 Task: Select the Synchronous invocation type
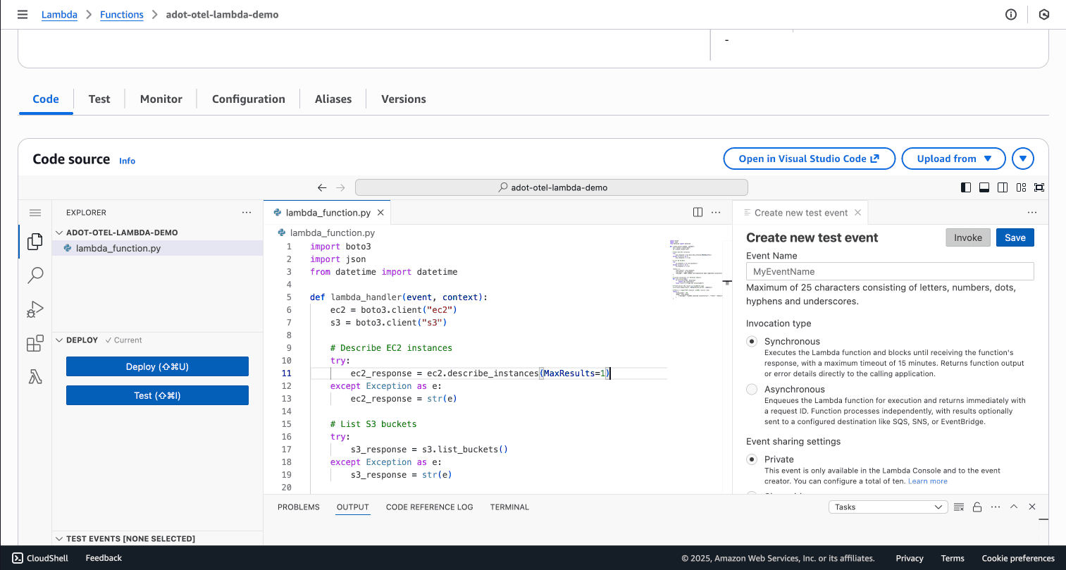pos(751,341)
